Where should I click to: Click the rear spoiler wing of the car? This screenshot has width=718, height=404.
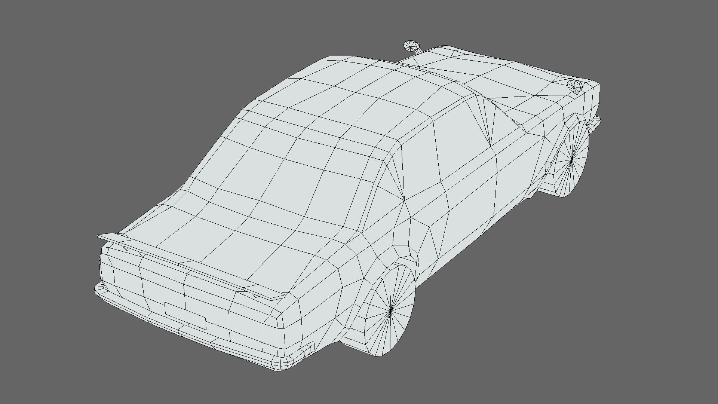[191, 267]
